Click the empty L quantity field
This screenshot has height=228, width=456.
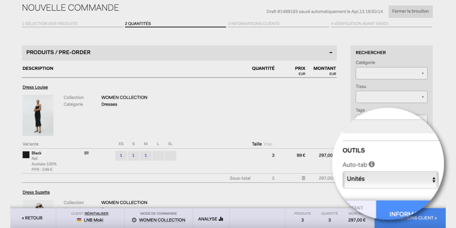[x=158, y=155]
